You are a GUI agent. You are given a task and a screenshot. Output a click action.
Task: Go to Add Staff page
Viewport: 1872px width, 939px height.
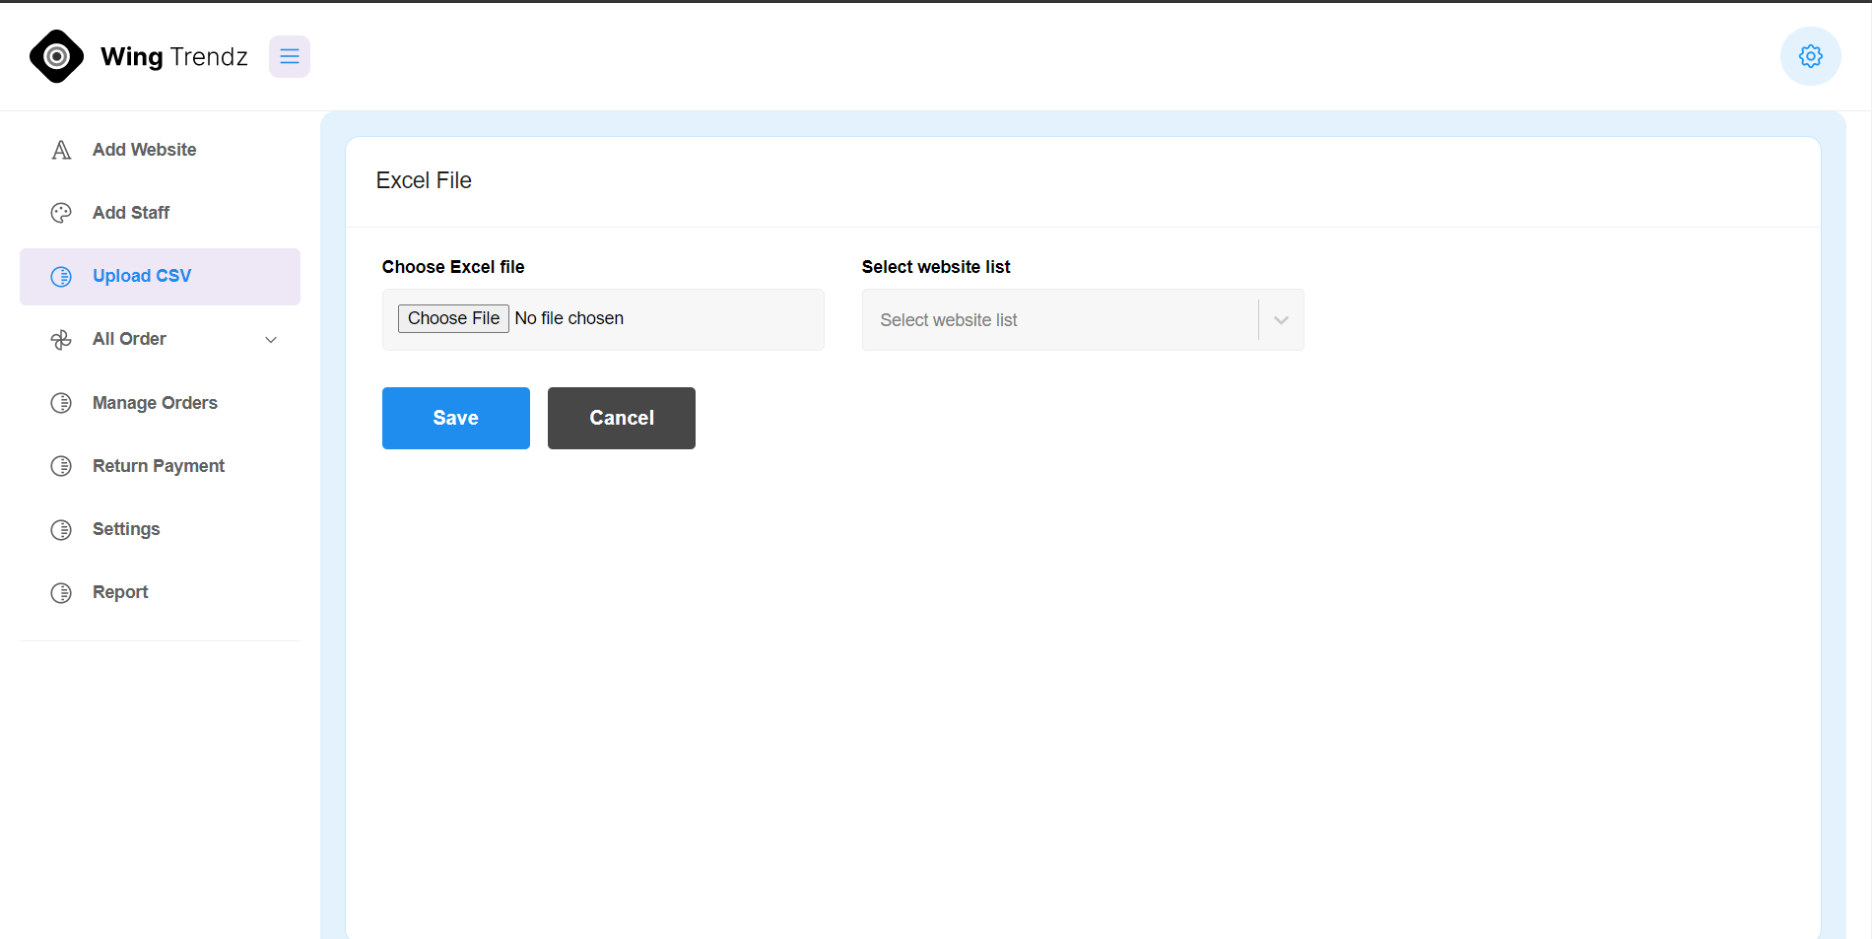pyautogui.click(x=160, y=213)
